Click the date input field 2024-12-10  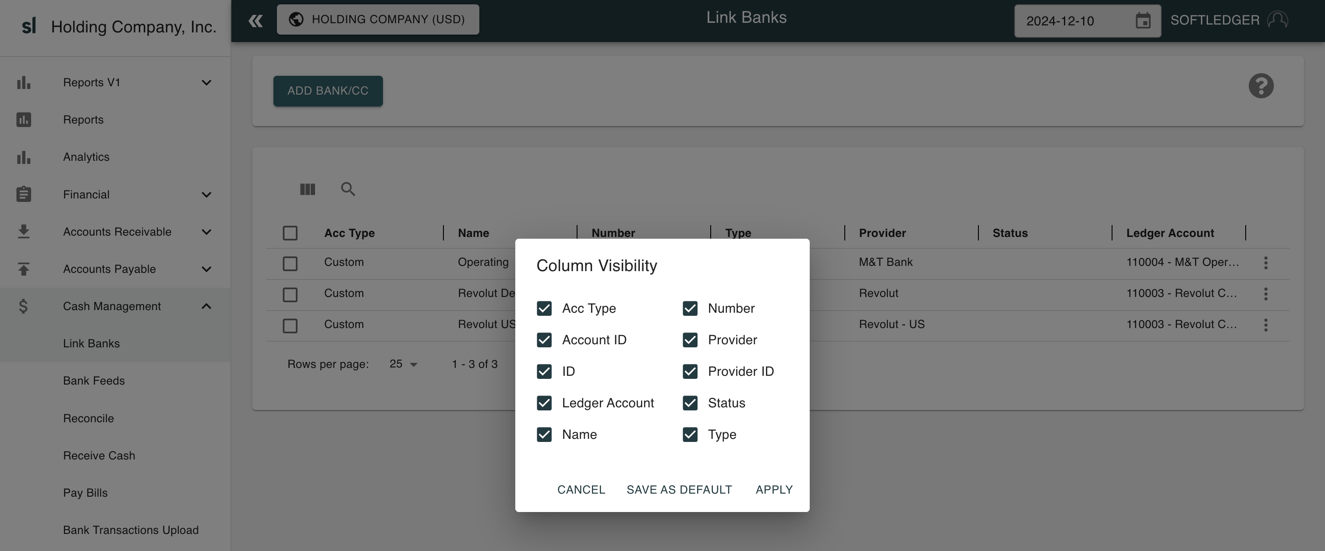[x=1074, y=21]
